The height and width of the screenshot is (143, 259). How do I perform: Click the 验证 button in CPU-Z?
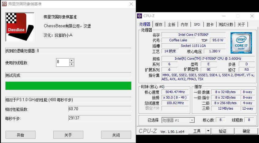[x=223, y=131]
